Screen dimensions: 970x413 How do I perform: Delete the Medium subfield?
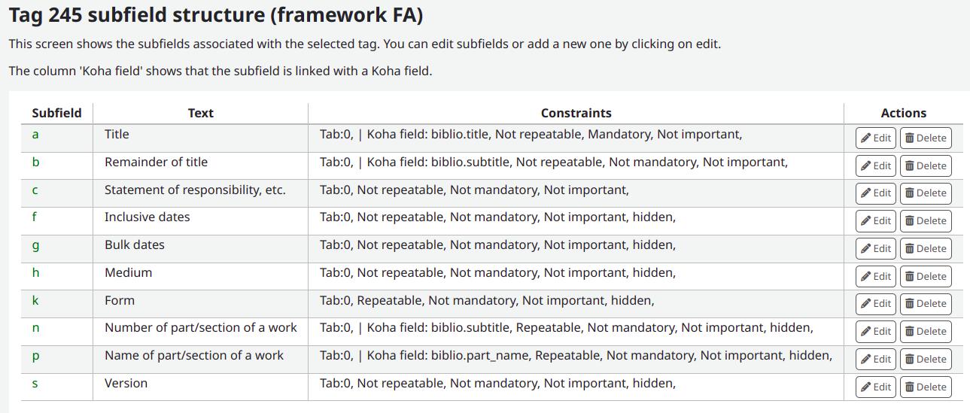click(x=925, y=276)
